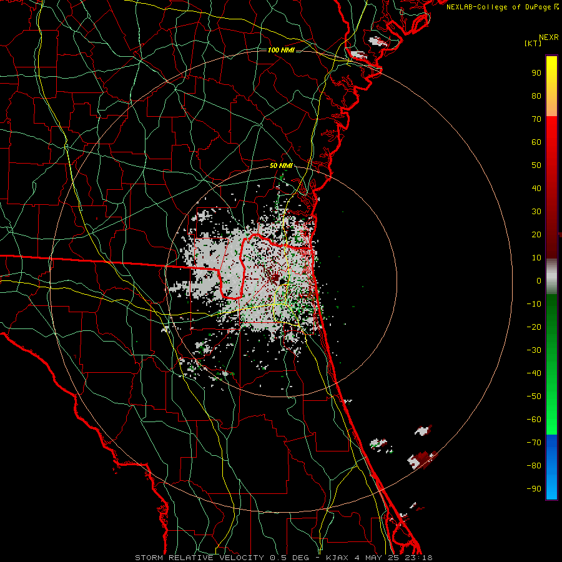
Task: Click the positive 50 scale value
Action: [x=536, y=165]
